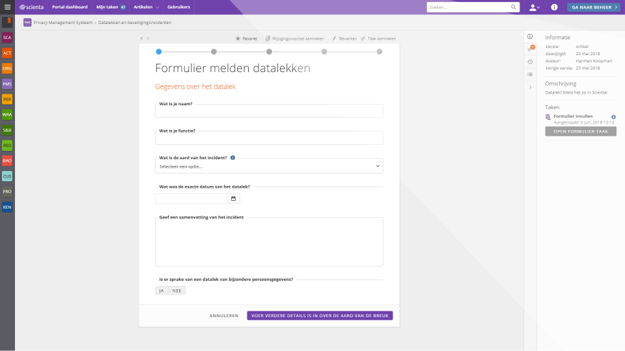
Task: Click the Scienta logo
Action: click(x=31, y=7)
